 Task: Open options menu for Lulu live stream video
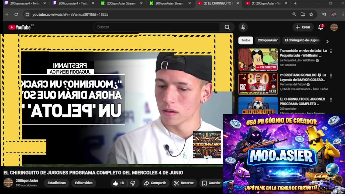coord(331,51)
